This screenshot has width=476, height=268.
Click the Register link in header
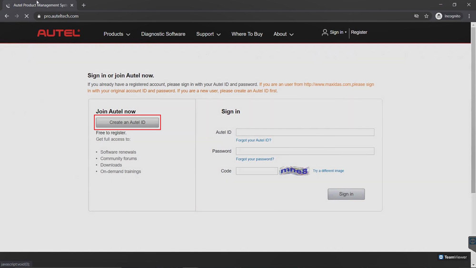tap(359, 32)
